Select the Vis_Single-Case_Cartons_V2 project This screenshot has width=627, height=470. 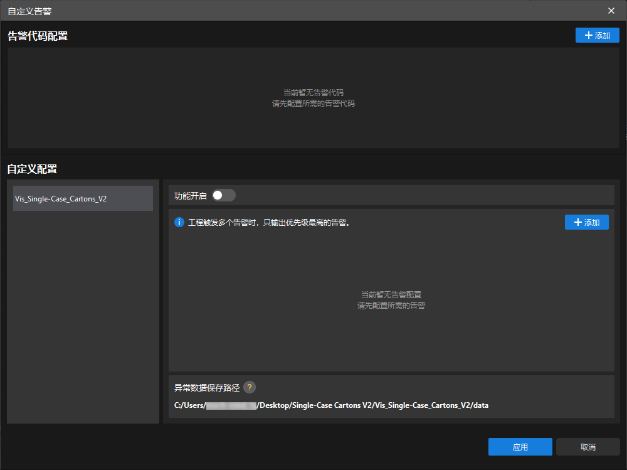[x=83, y=198]
